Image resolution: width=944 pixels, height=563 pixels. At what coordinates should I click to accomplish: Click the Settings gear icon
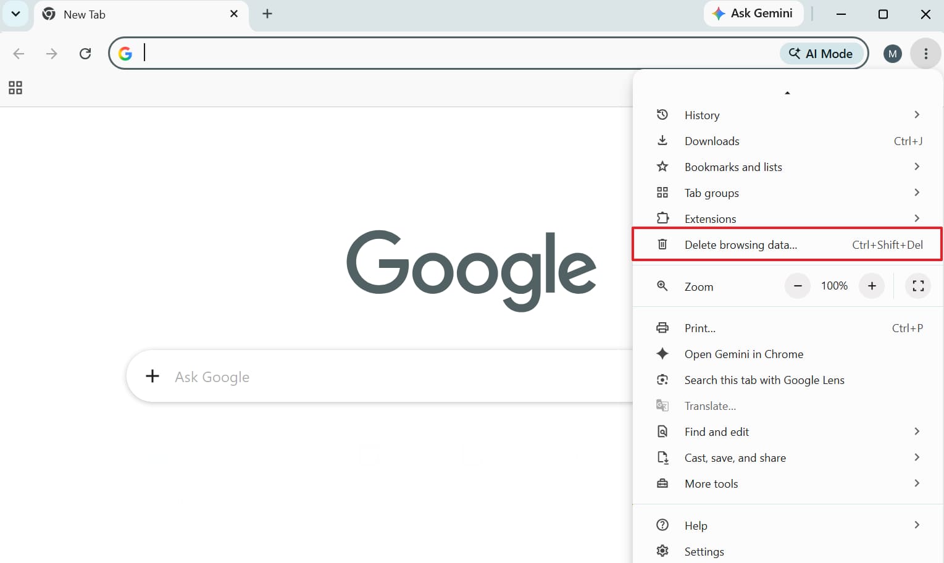[x=662, y=551]
